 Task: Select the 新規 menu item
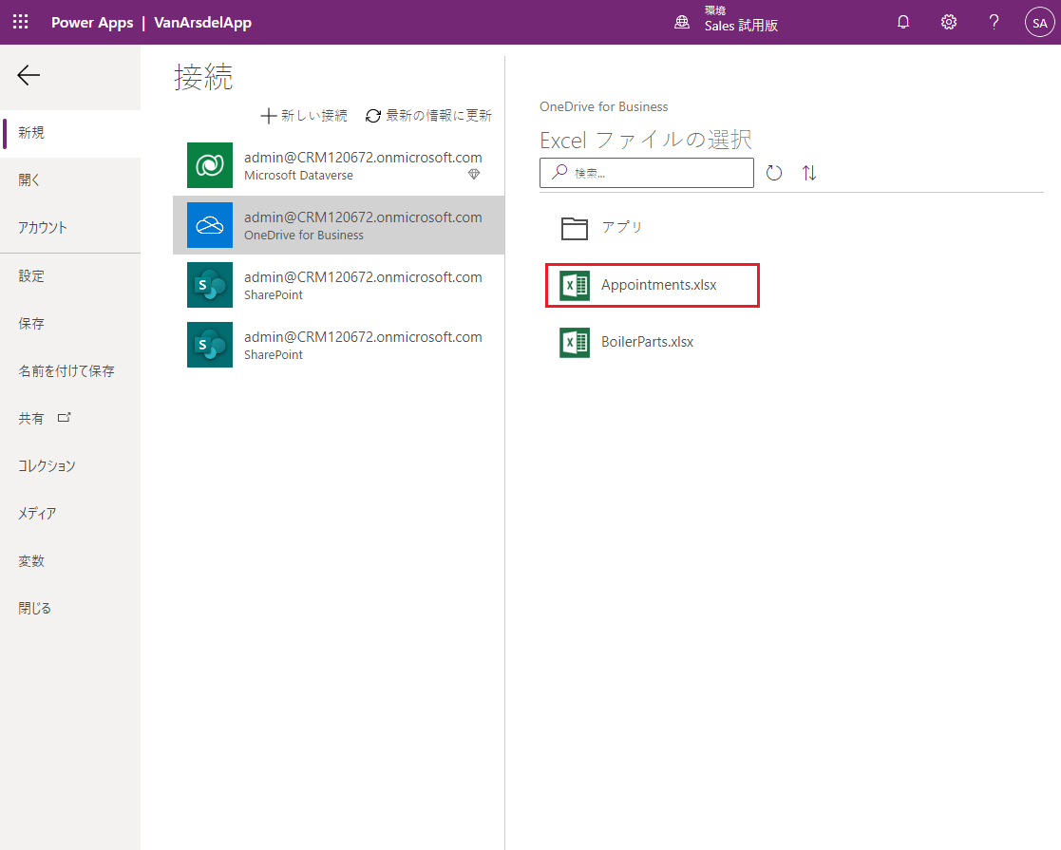(x=70, y=133)
